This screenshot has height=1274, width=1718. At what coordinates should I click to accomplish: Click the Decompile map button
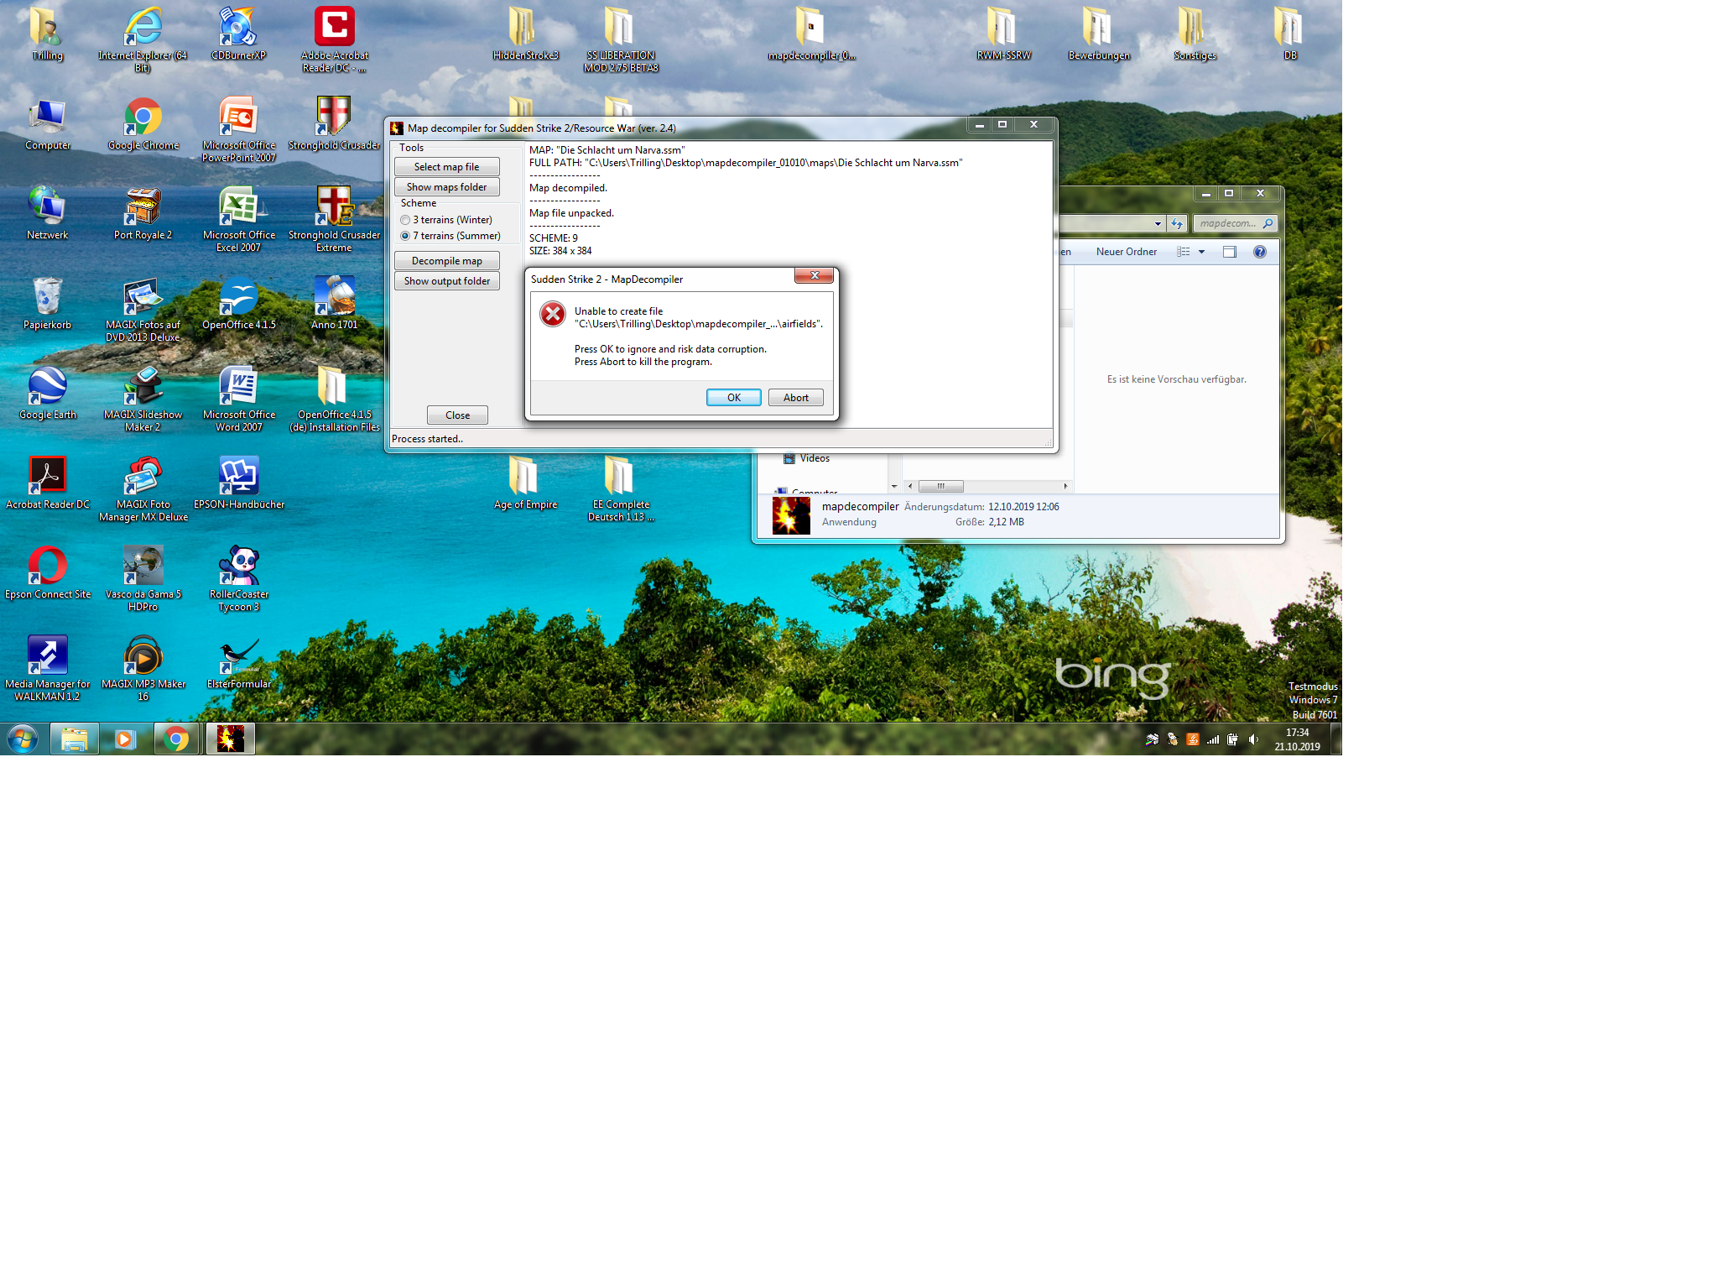pyautogui.click(x=446, y=261)
